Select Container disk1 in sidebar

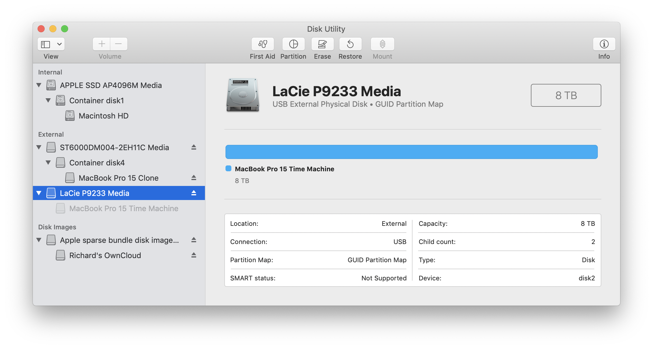pyautogui.click(x=96, y=101)
